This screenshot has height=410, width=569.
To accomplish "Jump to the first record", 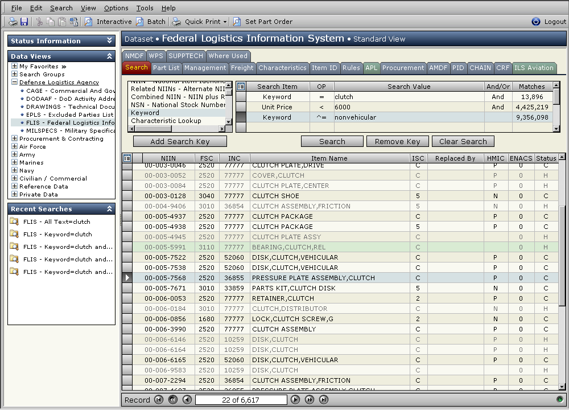I will [x=159, y=400].
